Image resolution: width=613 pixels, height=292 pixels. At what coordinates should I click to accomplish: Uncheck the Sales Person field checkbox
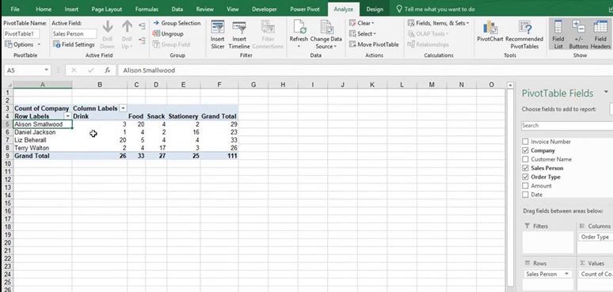coord(525,169)
